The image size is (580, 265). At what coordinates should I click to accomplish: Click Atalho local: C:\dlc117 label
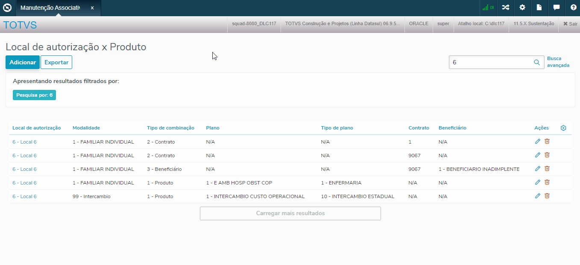coord(481,24)
